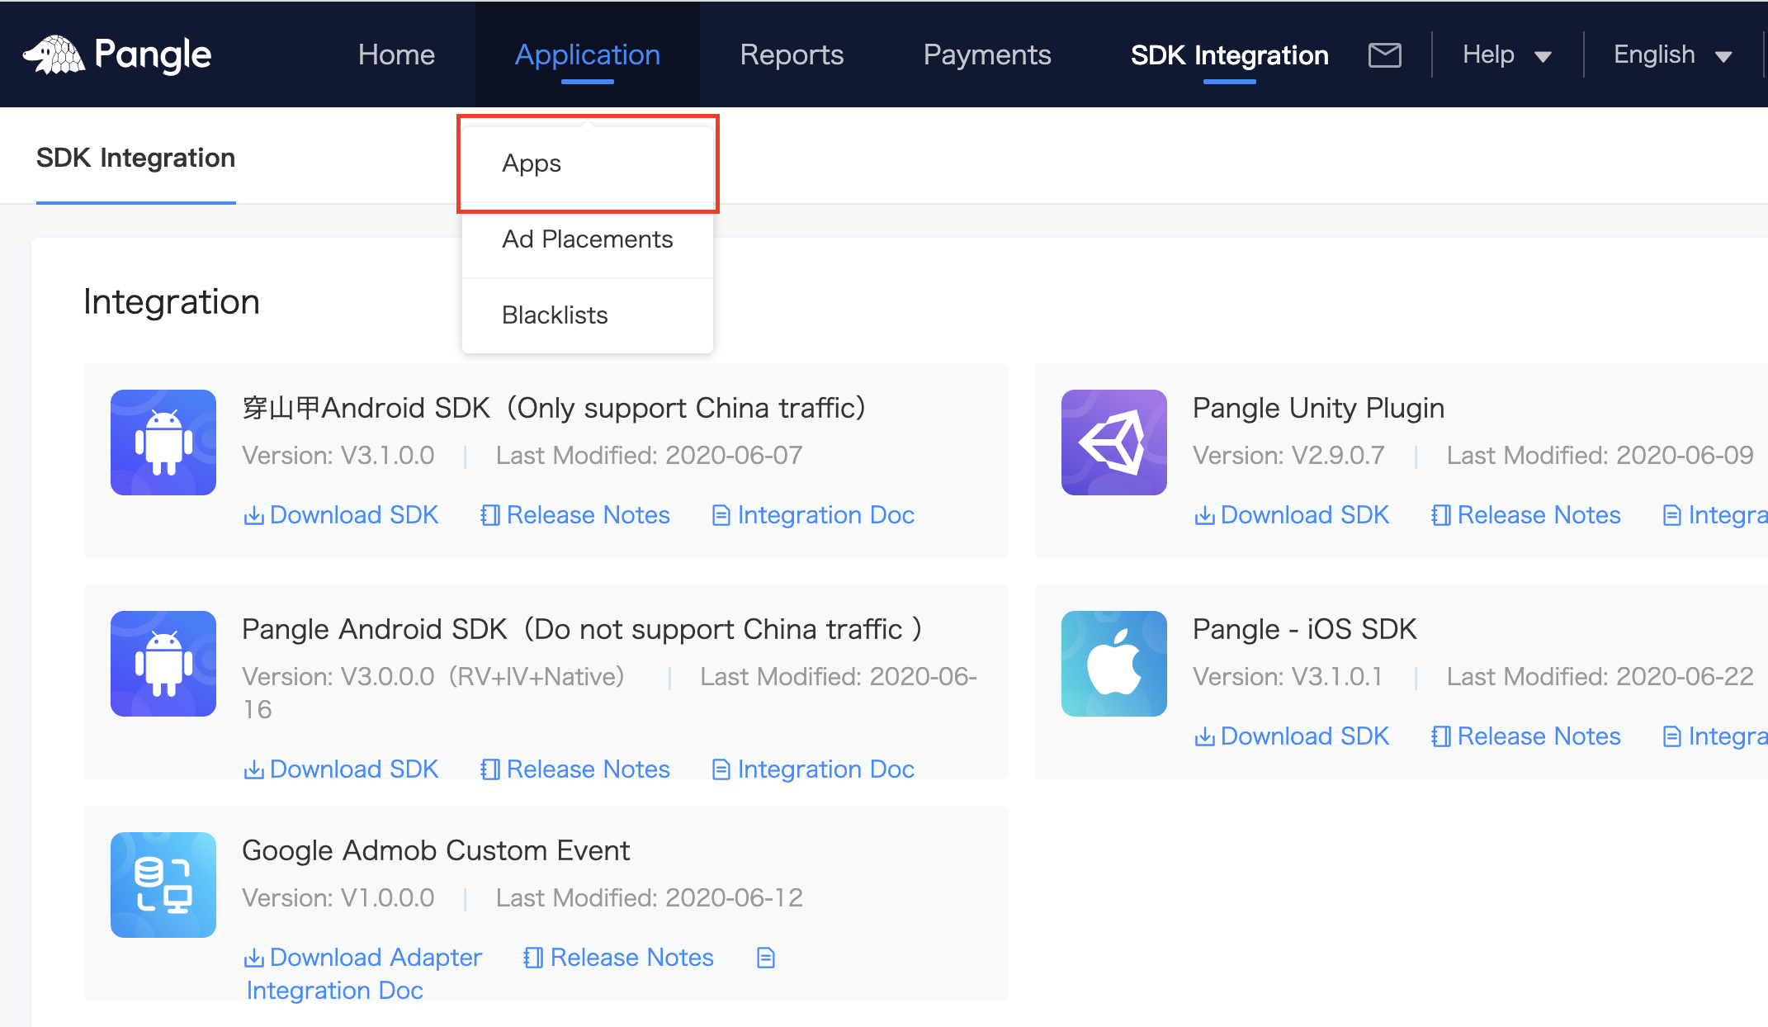Open Release Notes for Unity Plugin
1768x1027 pixels.
1526,515
